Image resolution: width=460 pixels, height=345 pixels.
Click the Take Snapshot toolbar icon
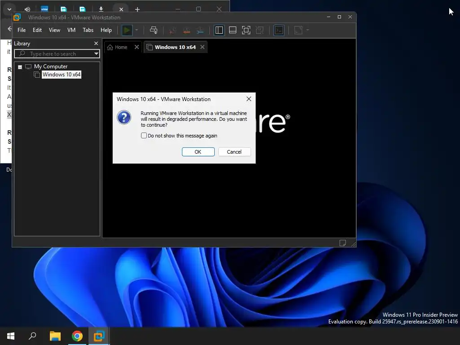pyautogui.click(x=172, y=30)
